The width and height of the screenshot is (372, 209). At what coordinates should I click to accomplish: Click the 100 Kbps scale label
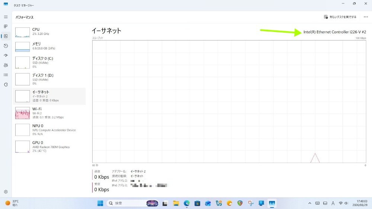click(x=360, y=38)
